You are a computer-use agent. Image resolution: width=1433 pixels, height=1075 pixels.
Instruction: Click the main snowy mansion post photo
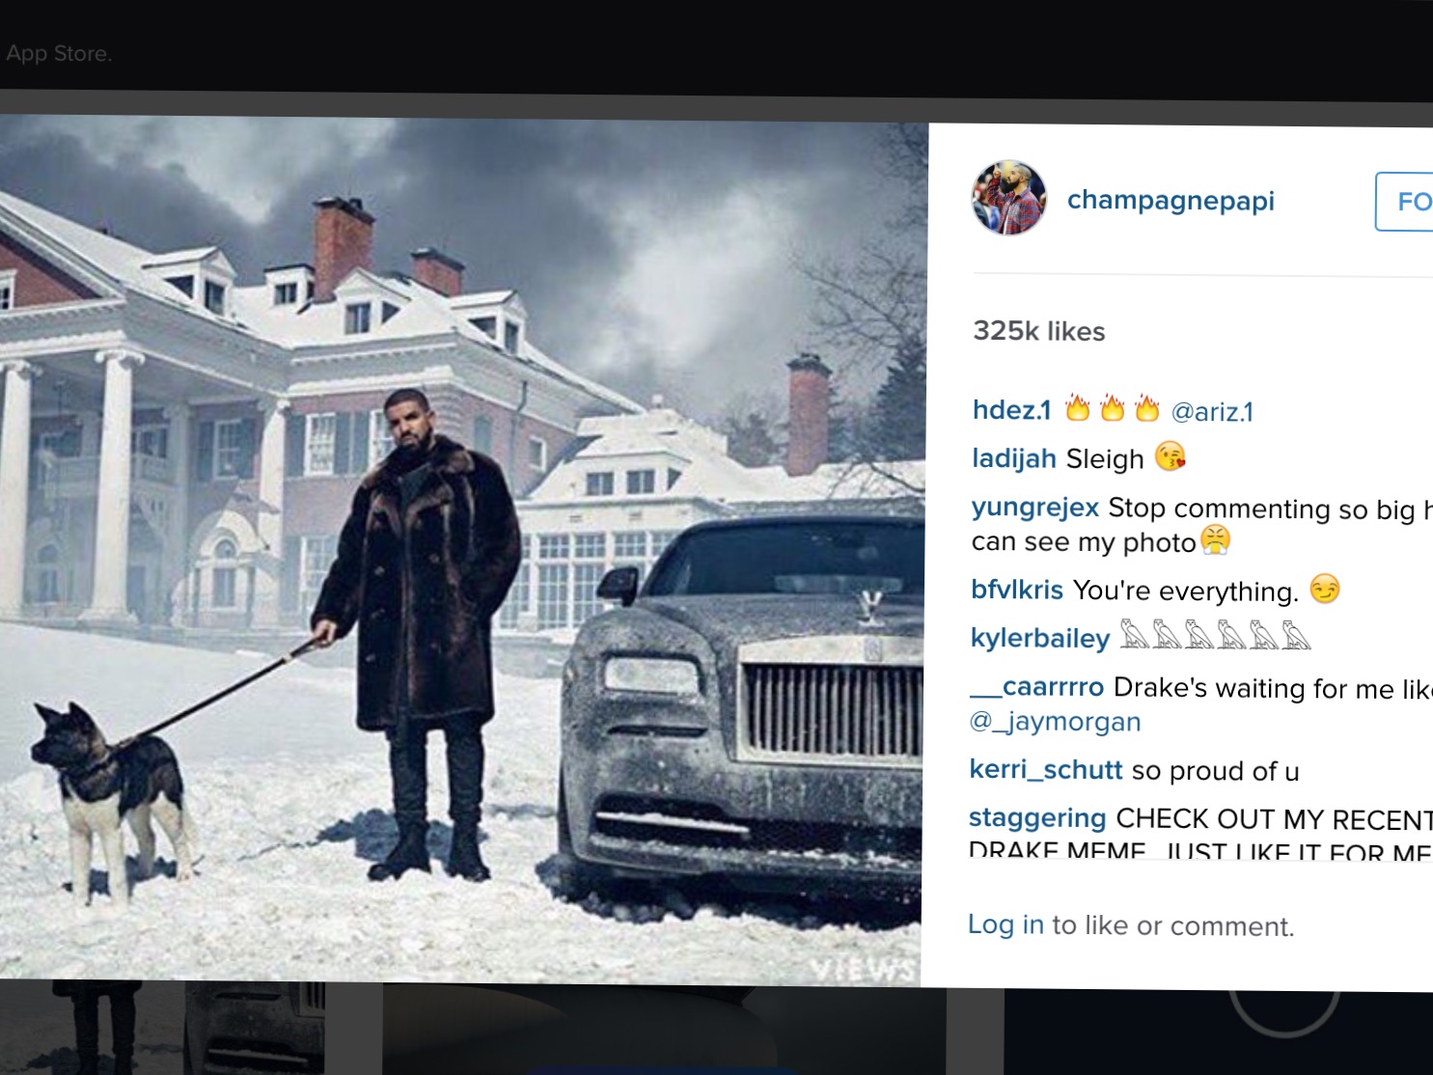pyautogui.click(x=461, y=548)
